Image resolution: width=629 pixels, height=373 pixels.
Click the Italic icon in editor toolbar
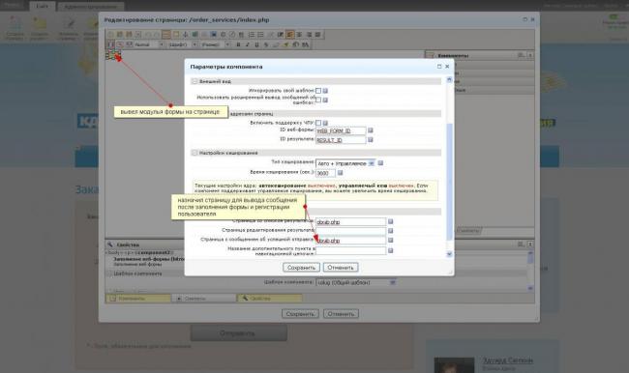247,44
